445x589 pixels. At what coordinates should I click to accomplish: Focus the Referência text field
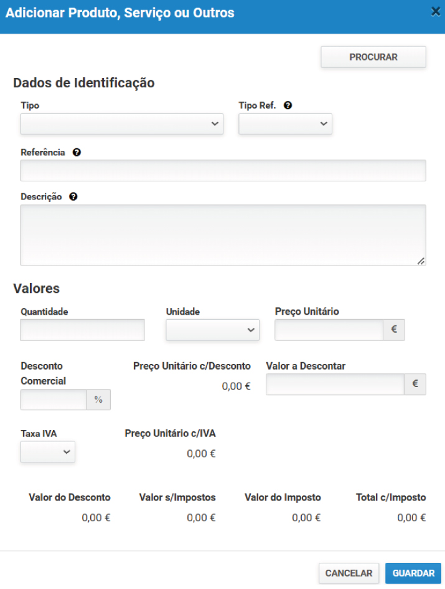[223, 170]
